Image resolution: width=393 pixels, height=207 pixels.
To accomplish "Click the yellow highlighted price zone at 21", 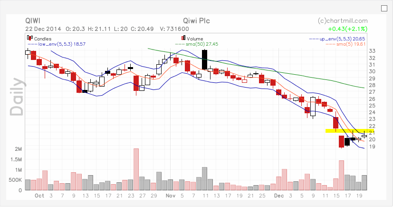I will [x=349, y=131].
